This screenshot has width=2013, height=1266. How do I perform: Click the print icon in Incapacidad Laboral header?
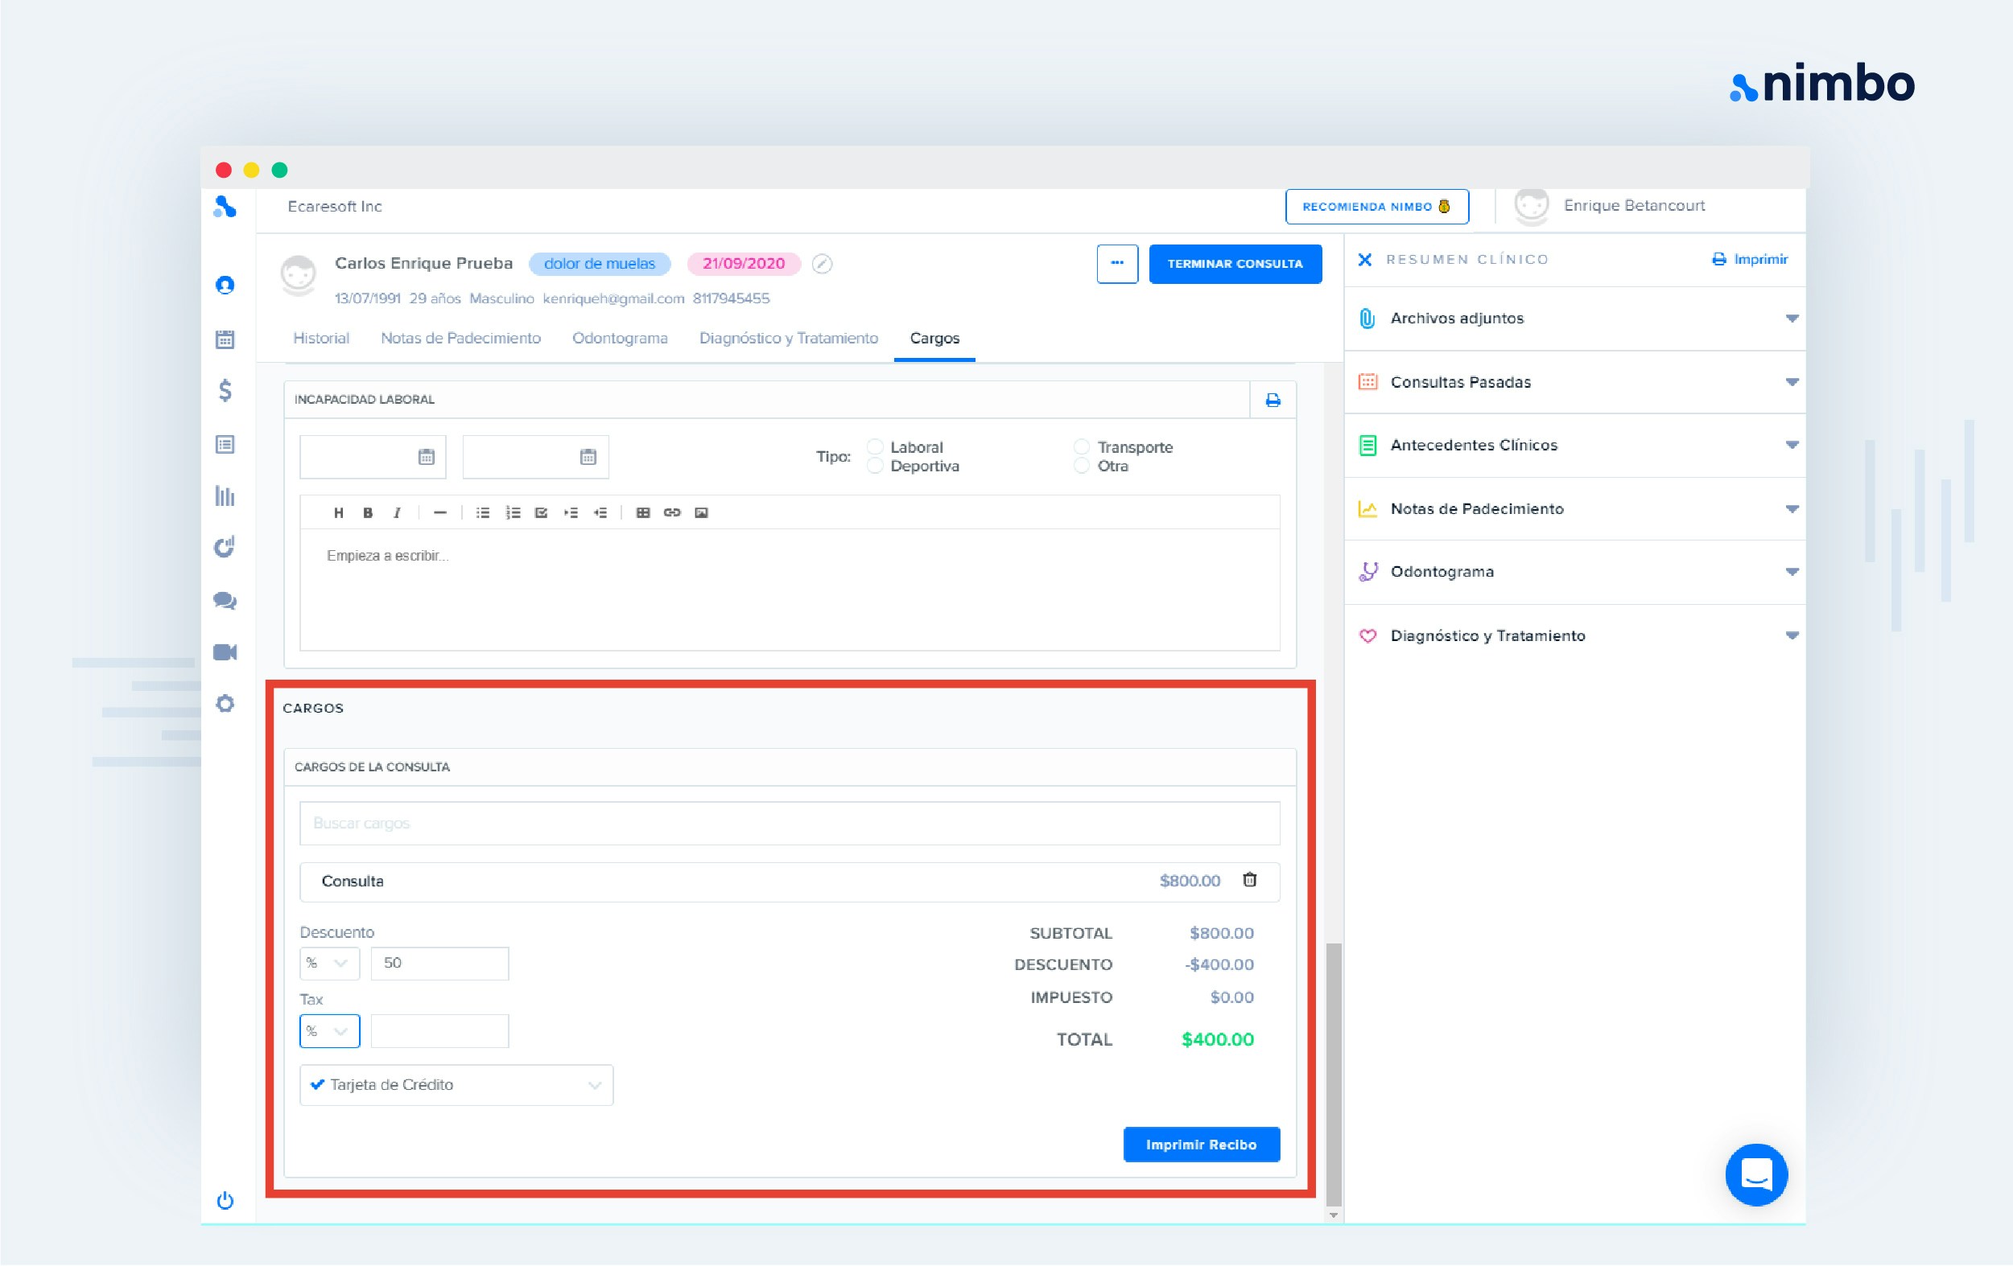click(x=1273, y=401)
